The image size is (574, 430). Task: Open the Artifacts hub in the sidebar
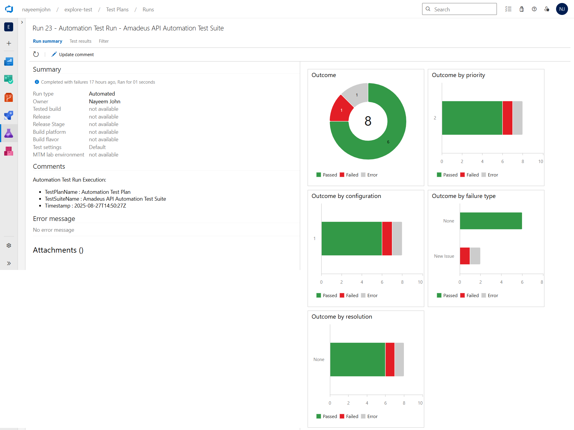[9, 151]
